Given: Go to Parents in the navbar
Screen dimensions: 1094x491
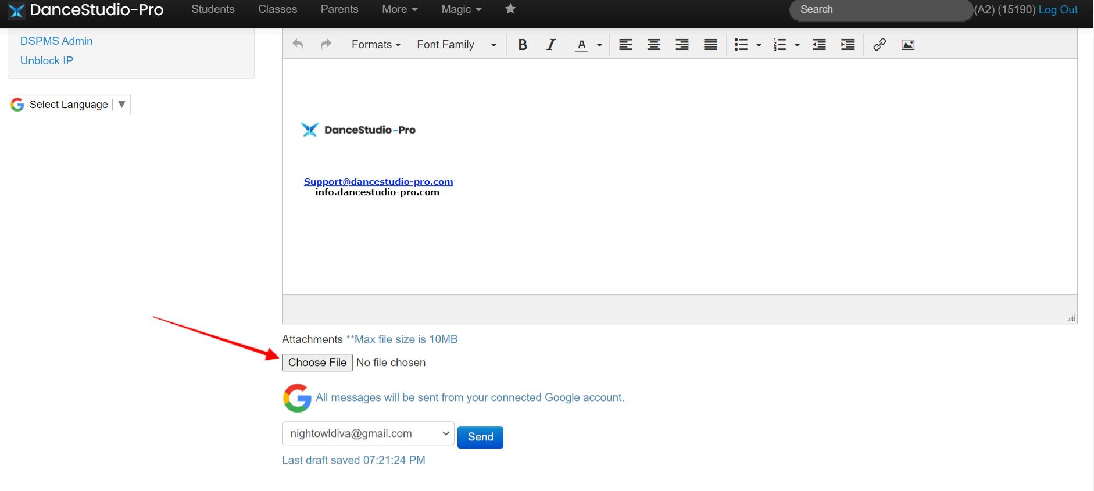Looking at the screenshot, I should click(339, 9).
